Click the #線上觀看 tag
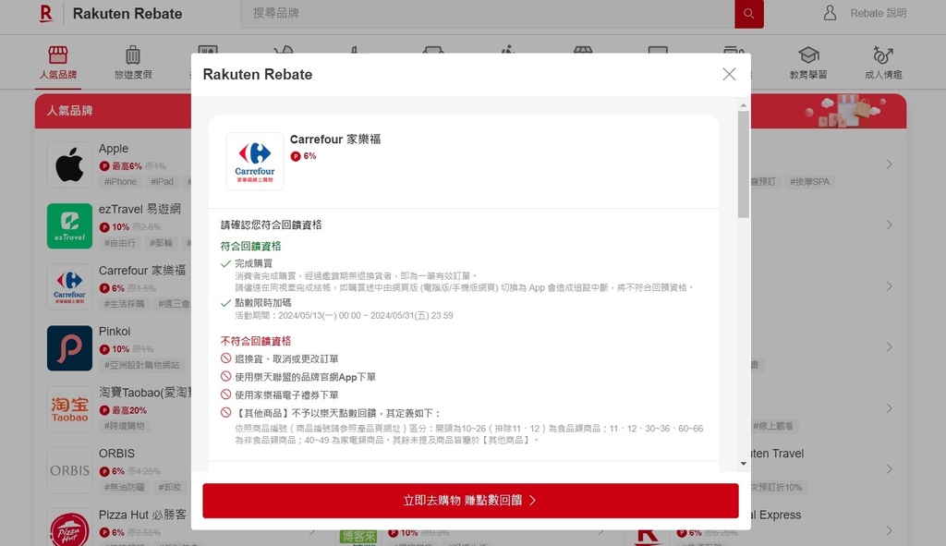Viewport: 946px width, 546px height. (x=773, y=426)
